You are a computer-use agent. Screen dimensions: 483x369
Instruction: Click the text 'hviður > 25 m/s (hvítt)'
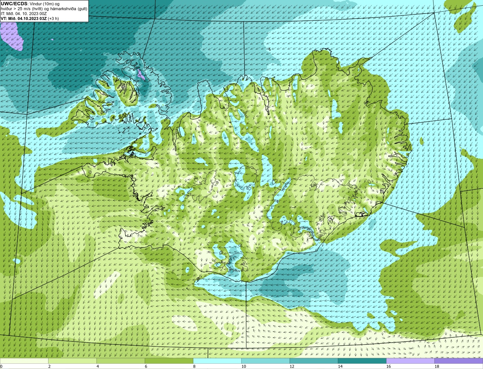tap(22, 9)
